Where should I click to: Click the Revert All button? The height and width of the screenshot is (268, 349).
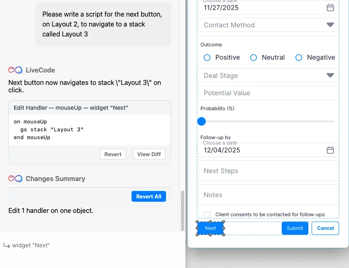click(149, 196)
